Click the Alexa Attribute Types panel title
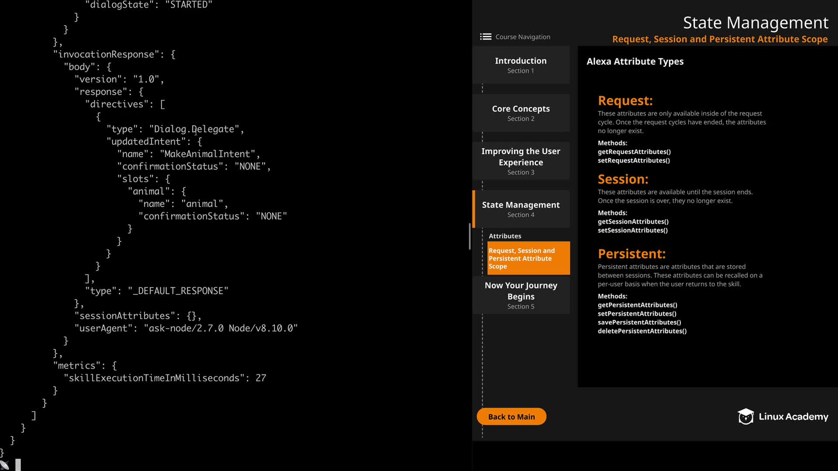This screenshot has height=471, width=838. (635, 61)
